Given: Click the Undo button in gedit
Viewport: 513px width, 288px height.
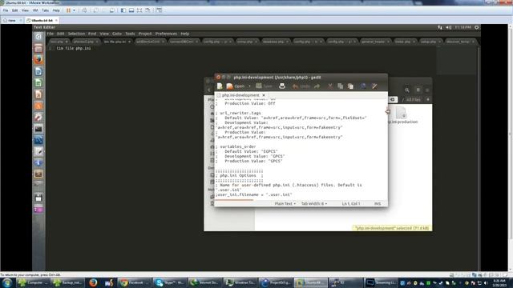Looking at the screenshot, I should (x=301, y=86).
